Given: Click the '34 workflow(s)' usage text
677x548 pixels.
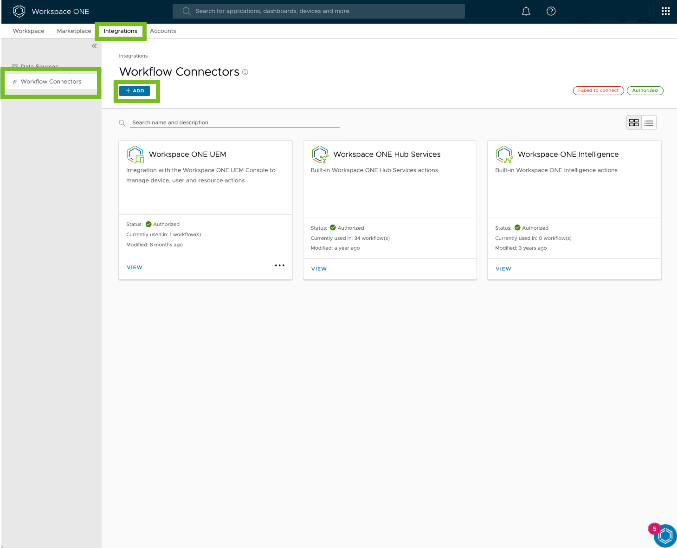Looking at the screenshot, I should click(x=372, y=238).
